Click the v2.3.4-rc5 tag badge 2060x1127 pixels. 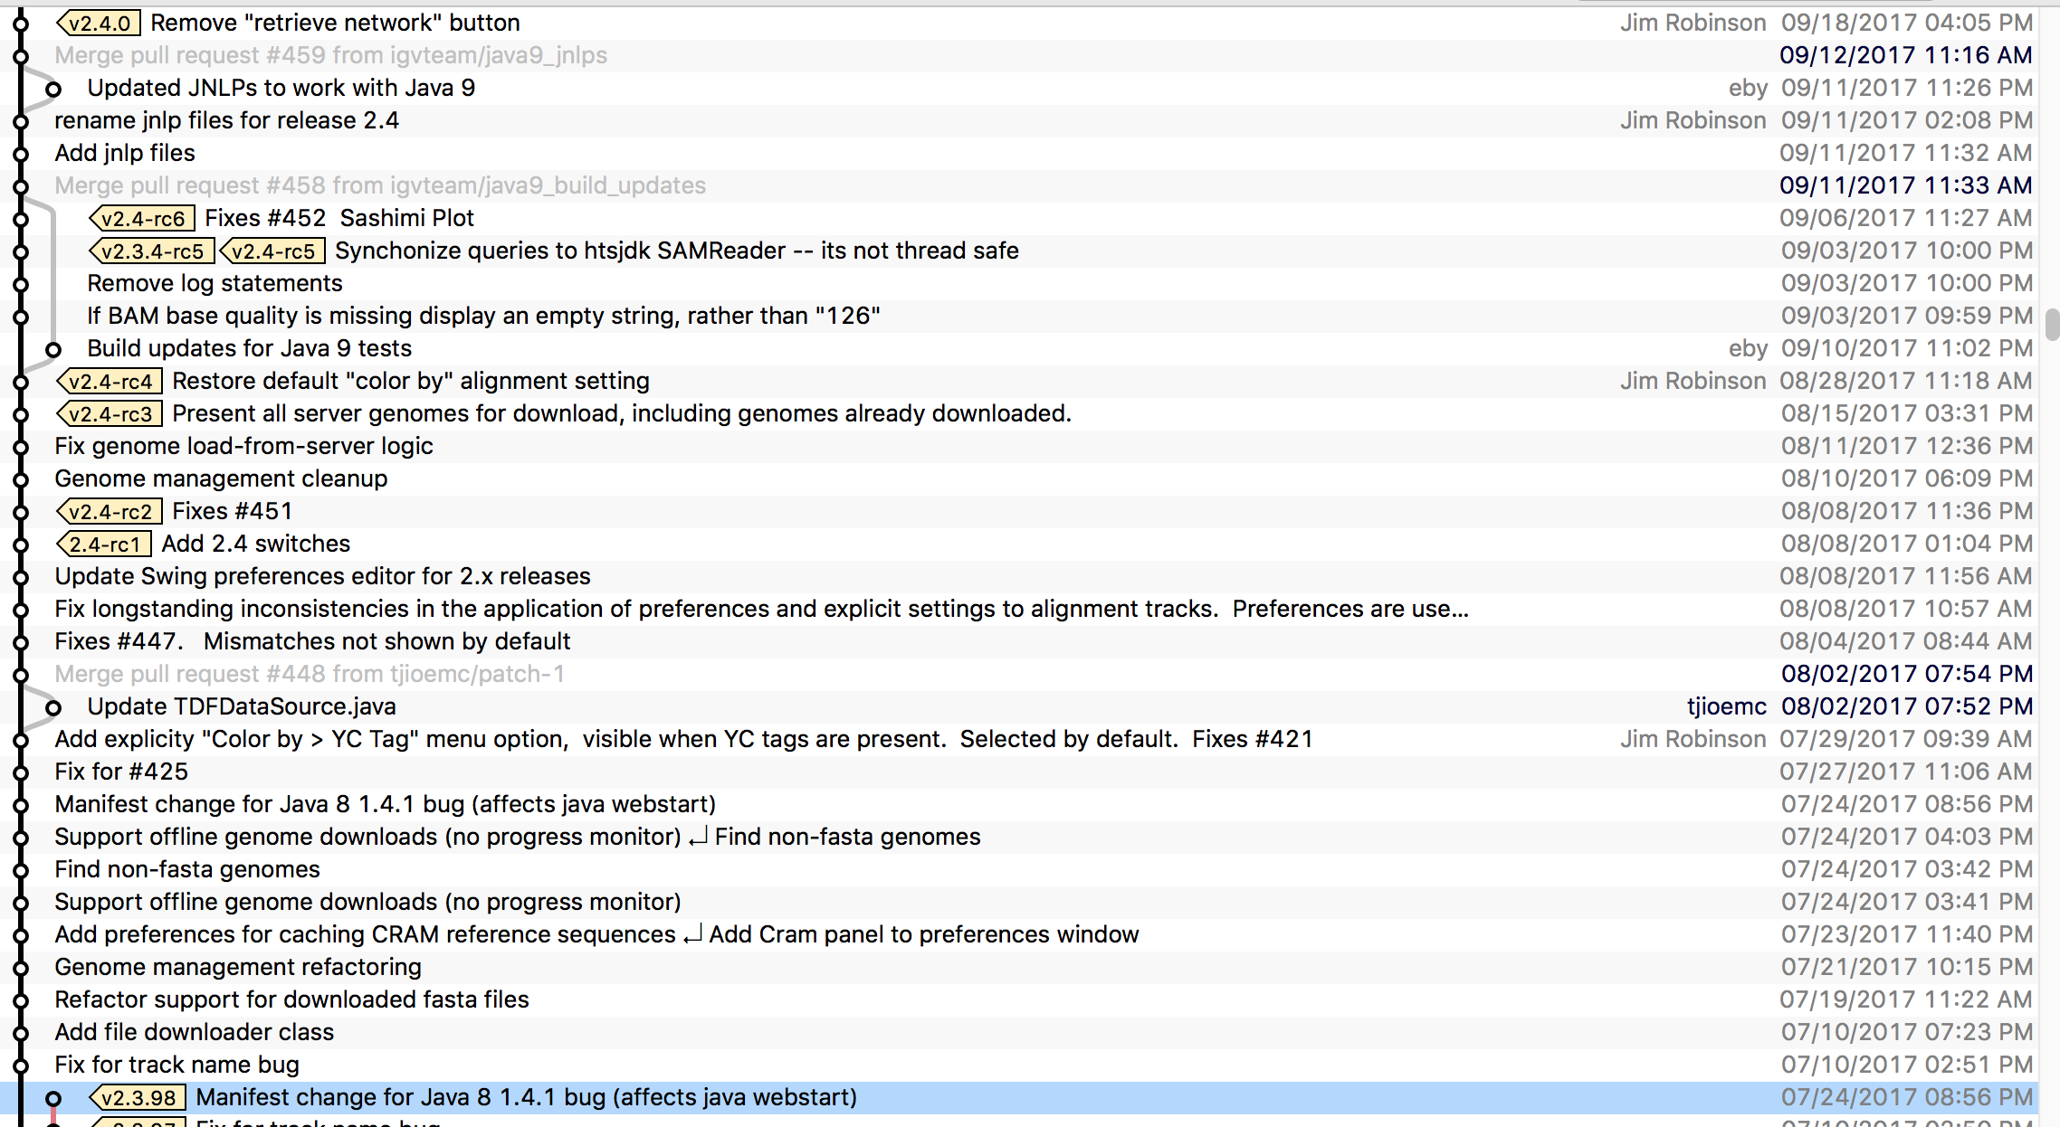[x=150, y=251]
